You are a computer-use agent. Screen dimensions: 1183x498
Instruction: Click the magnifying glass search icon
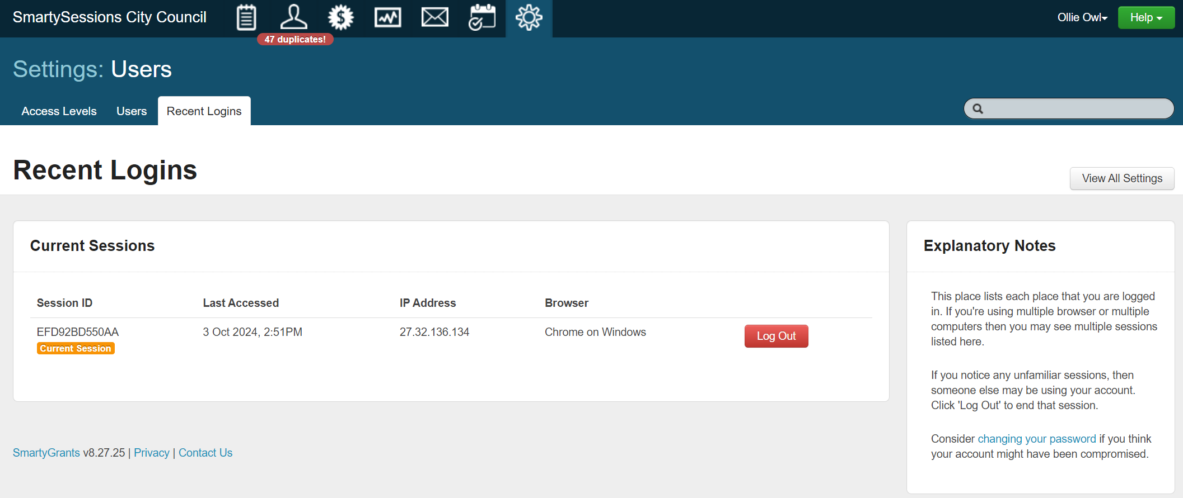point(978,109)
